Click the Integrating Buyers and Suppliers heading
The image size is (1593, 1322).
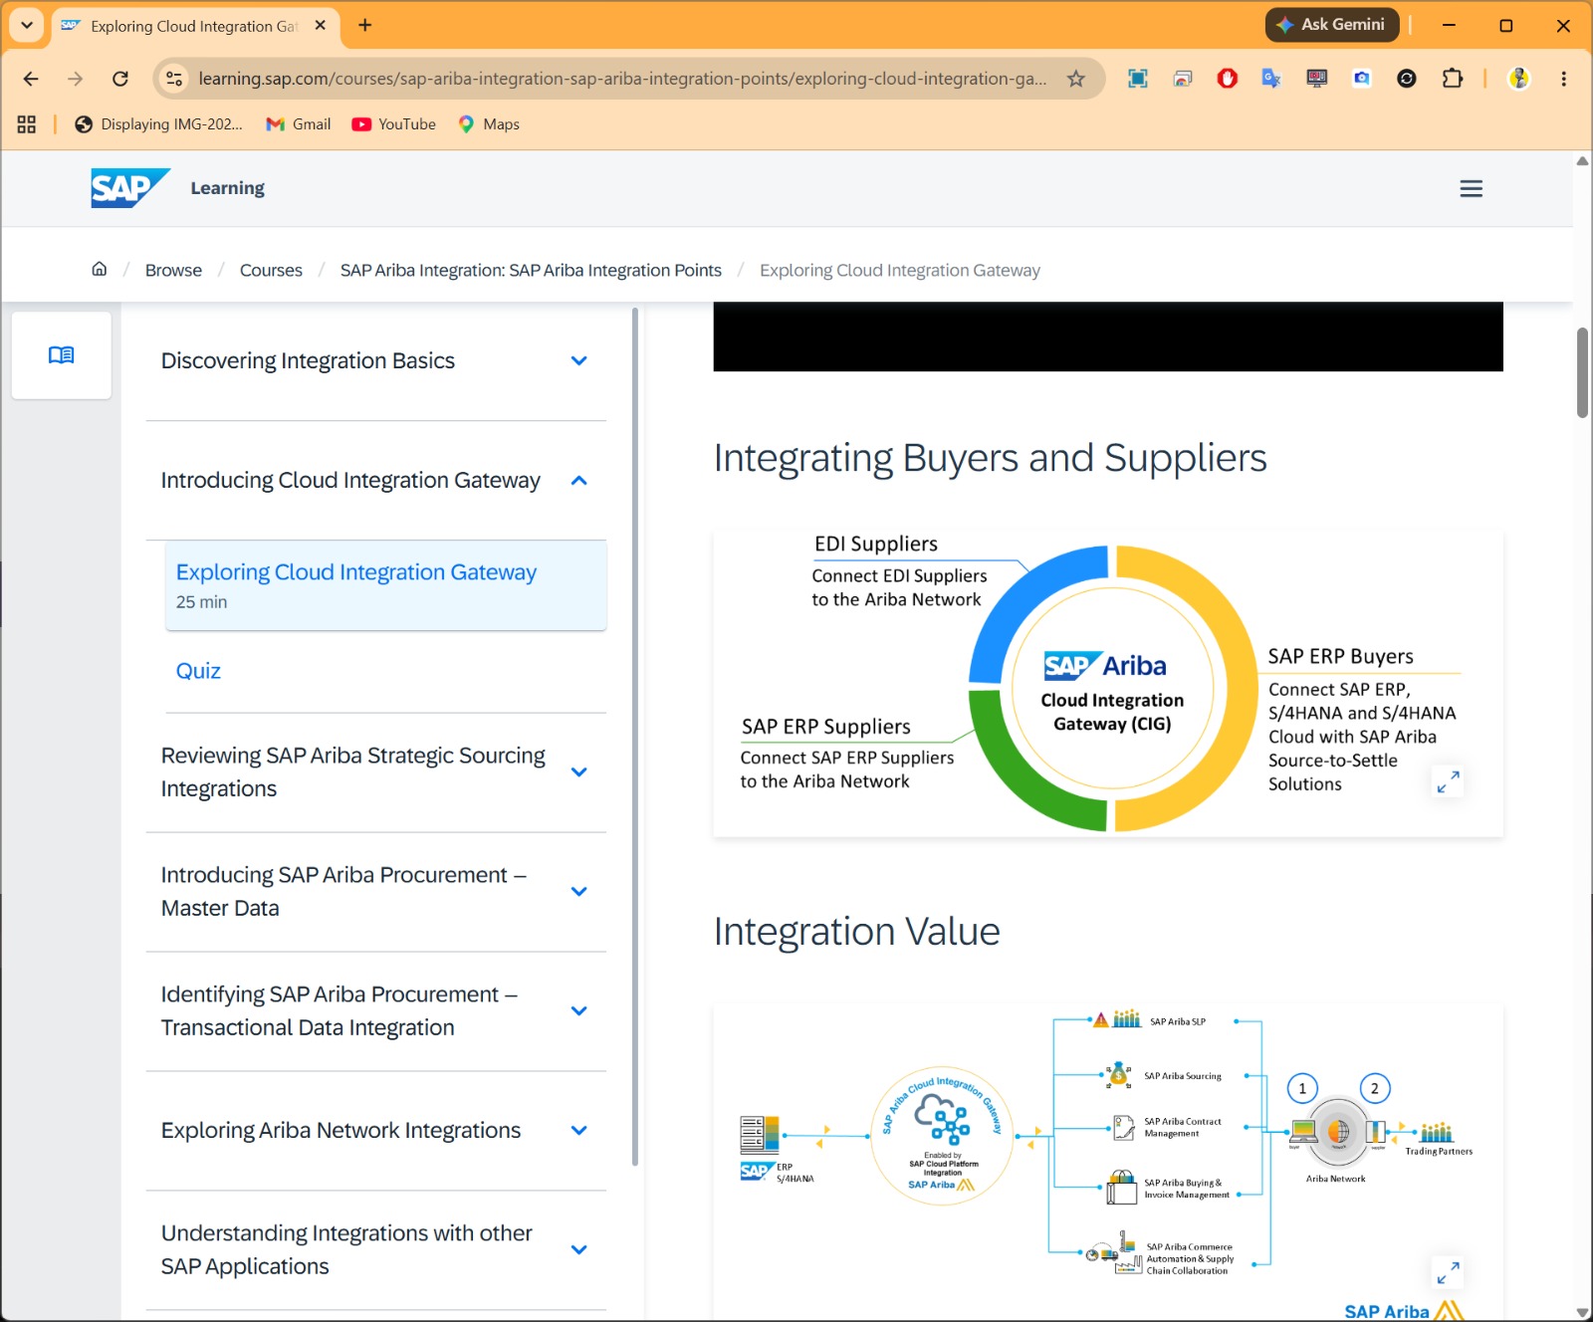pyautogui.click(x=990, y=458)
